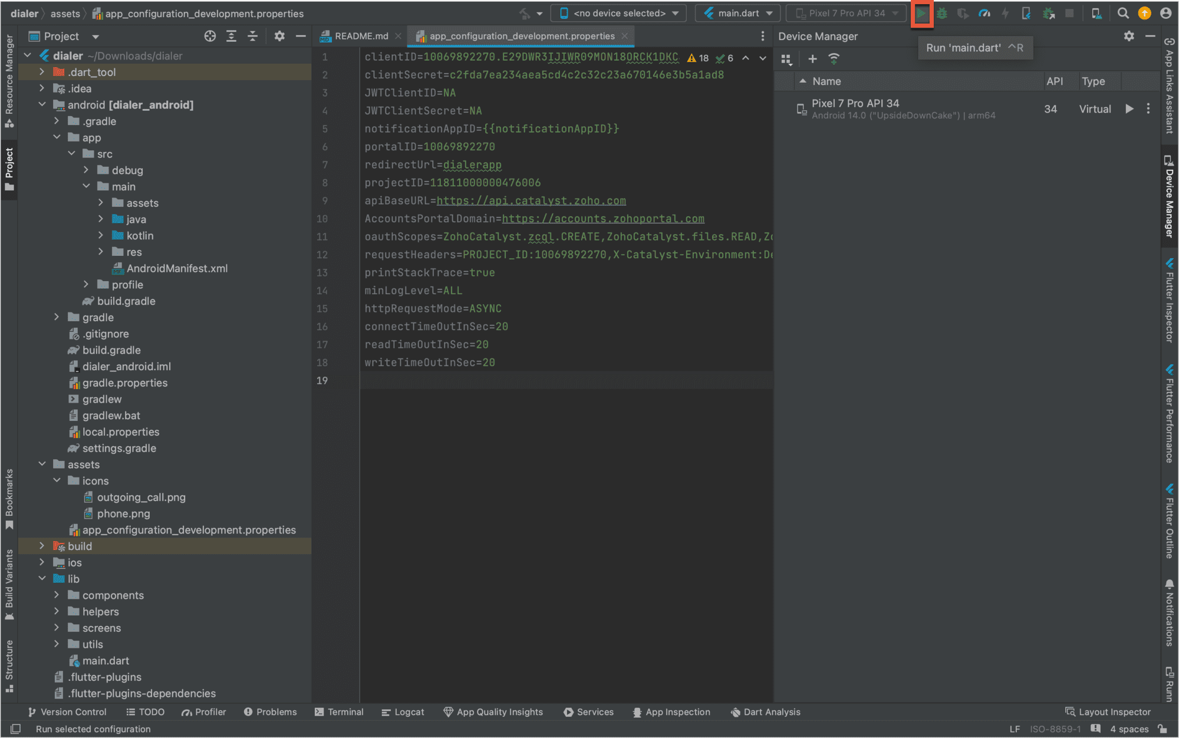Toggle the Resource Manager tool window
The height and width of the screenshot is (738, 1179).
pyautogui.click(x=9, y=81)
